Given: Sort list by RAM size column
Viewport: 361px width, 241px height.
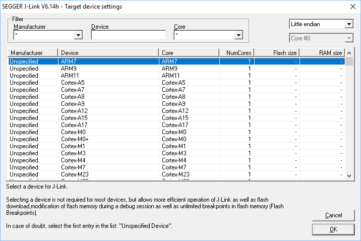Looking at the screenshot, I should pyautogui.click(x=322, y=53).
